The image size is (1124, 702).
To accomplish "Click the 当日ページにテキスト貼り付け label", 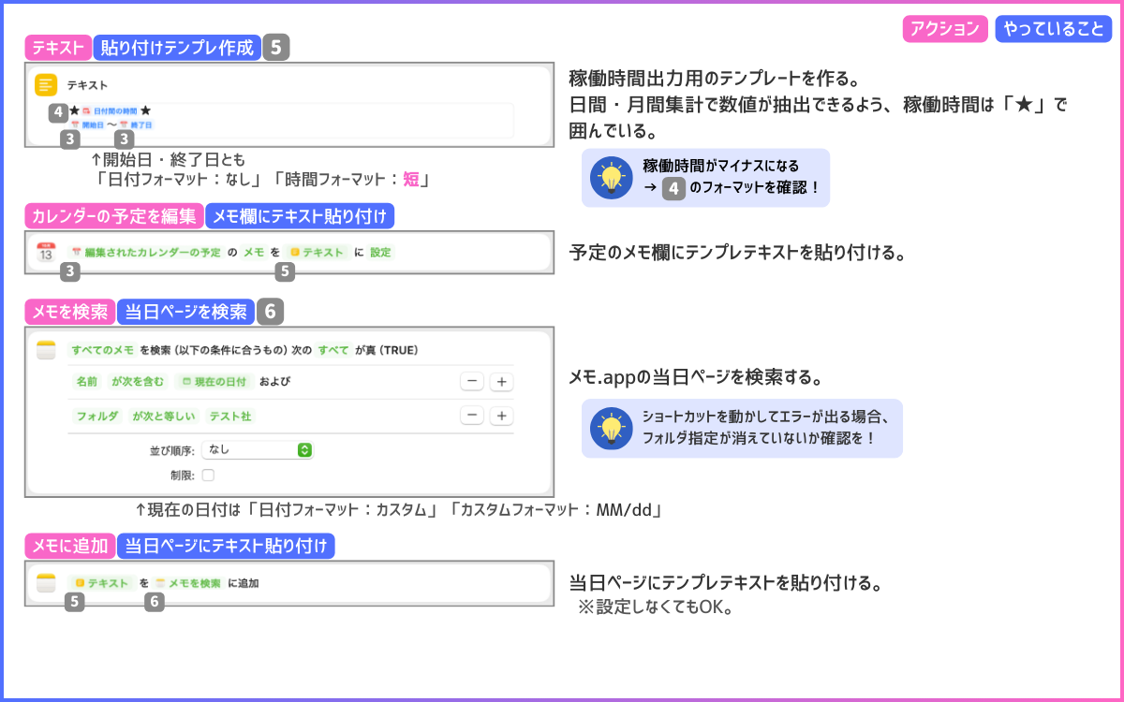I will (226, 546).
